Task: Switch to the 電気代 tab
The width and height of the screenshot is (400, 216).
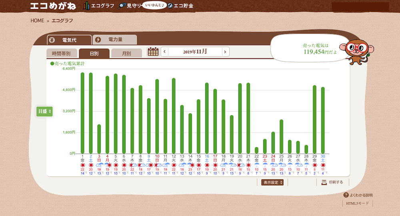Action: (69, 40)
